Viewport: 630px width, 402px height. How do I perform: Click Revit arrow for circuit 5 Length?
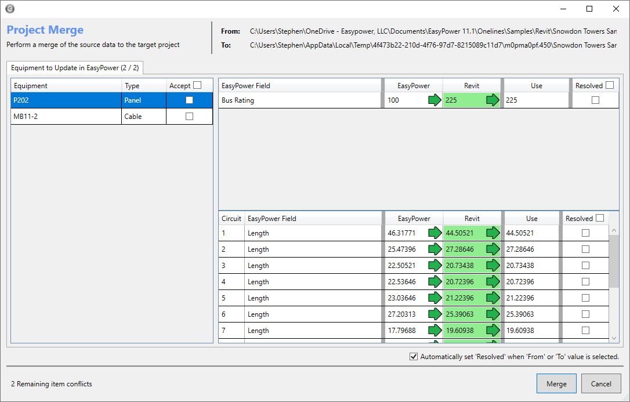(x=492, y=298)
